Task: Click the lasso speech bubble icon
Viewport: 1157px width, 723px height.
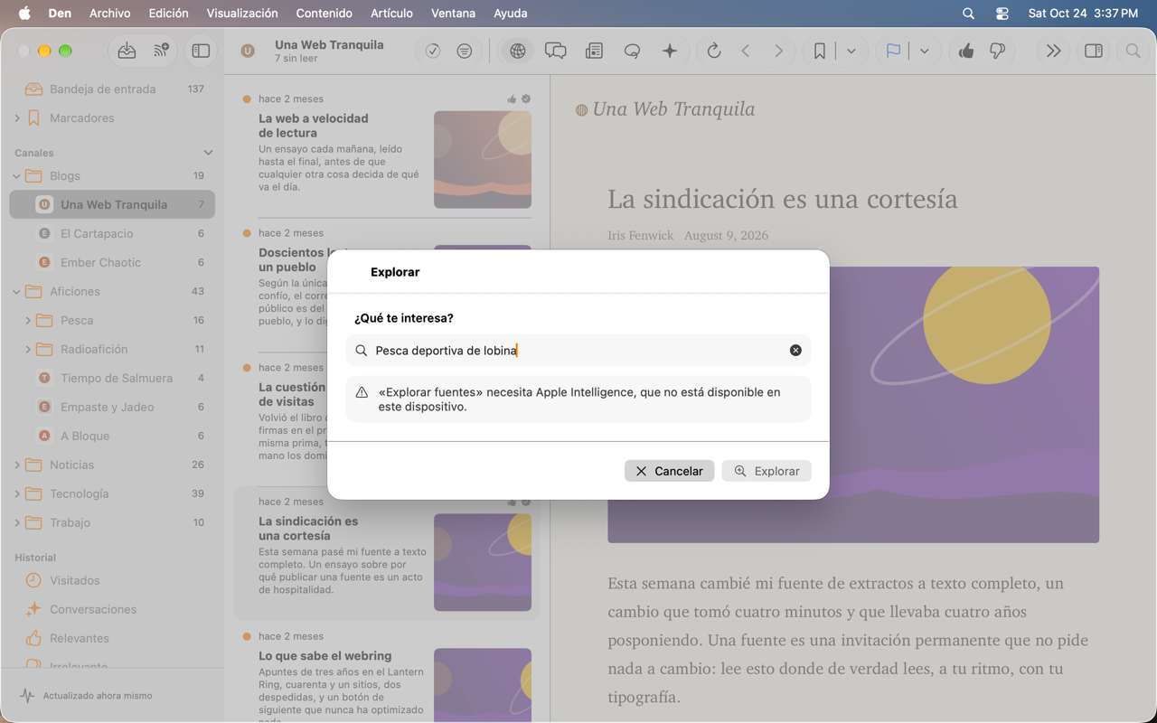Action: [x=632, y=52]
